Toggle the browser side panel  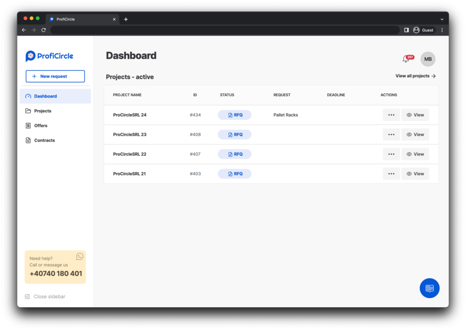[x=406, y=30]
